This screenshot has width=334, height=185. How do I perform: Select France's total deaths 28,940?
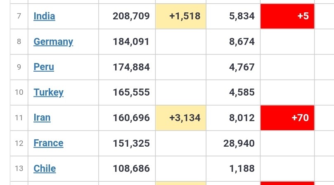tap(239, 143)
